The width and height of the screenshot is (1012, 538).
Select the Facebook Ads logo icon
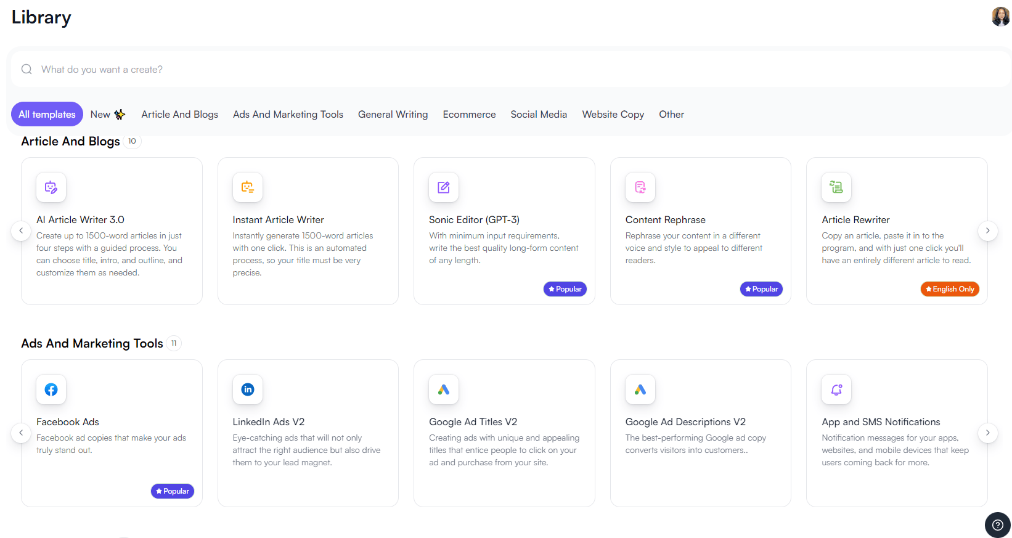pyautogui.click(x=51, y=389)
